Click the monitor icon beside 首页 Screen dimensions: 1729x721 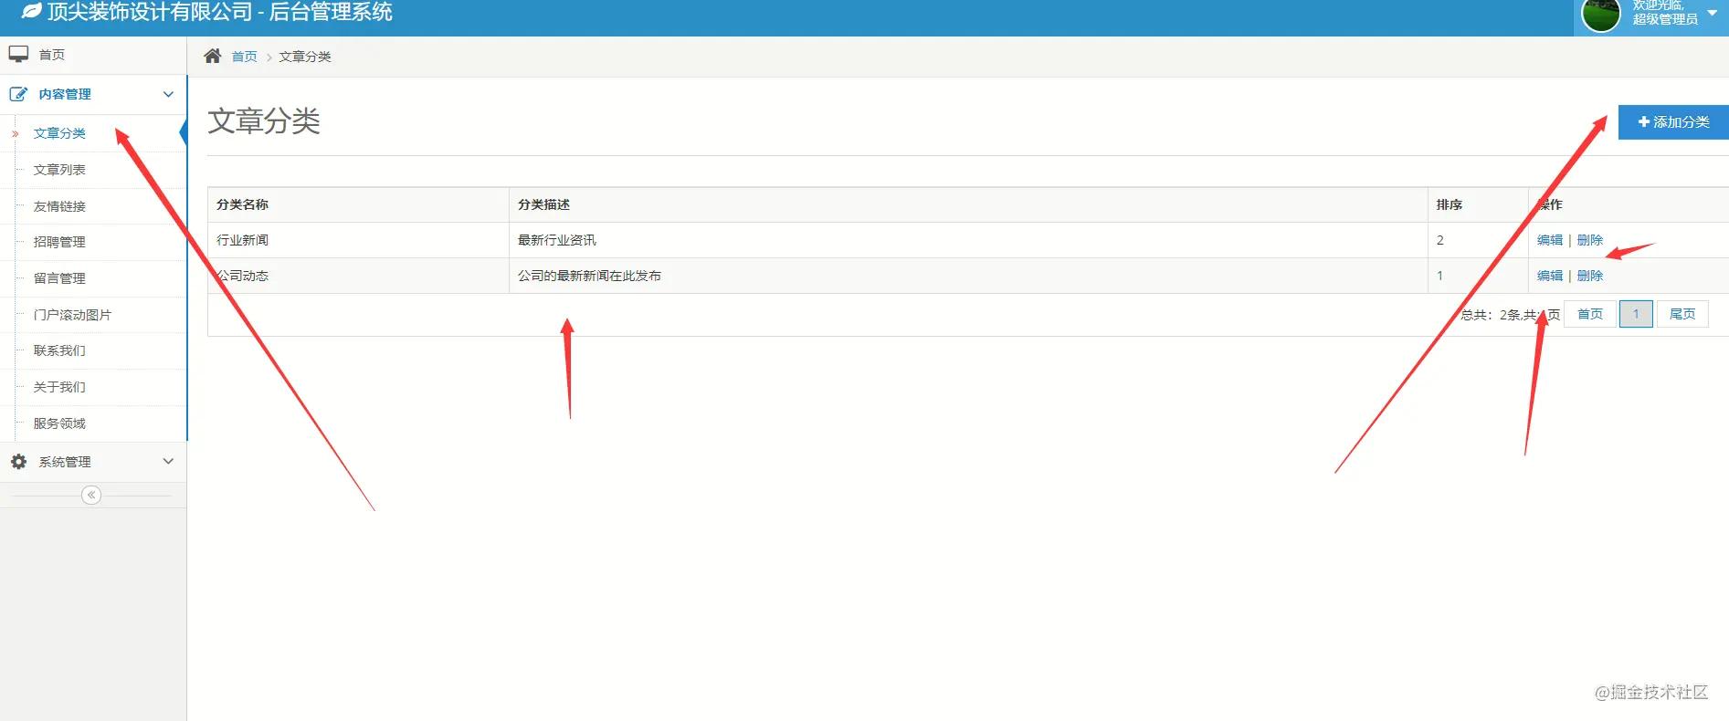pos(18,54)
